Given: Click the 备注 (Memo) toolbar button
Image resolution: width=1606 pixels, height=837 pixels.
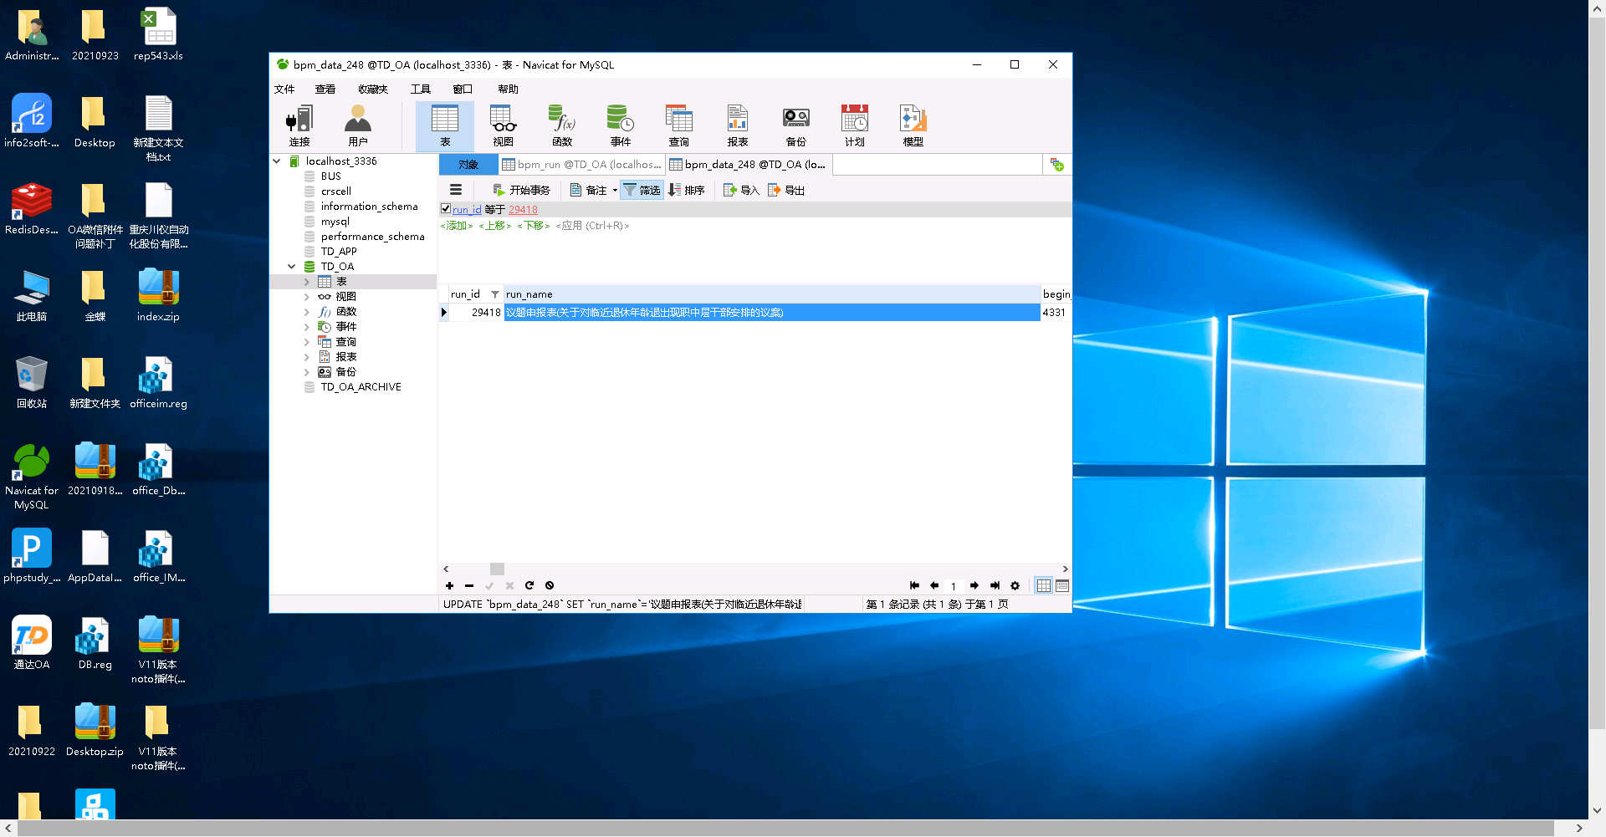Looking at the screenshot, I should point(589,190).
